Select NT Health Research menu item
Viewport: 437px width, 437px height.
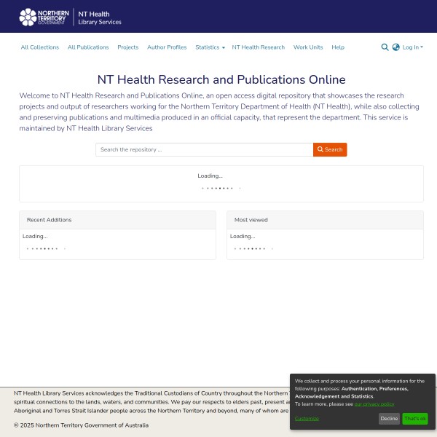coord(259,47)
